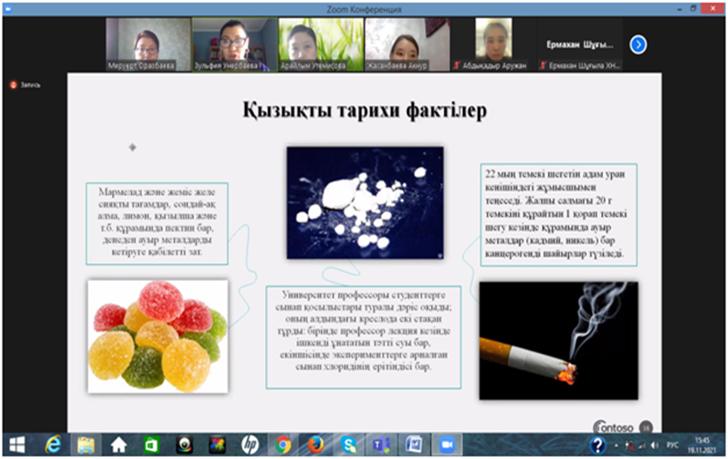Open Google Chrome from the taskbar
This screenshot has width=728, height=459.
283,444
